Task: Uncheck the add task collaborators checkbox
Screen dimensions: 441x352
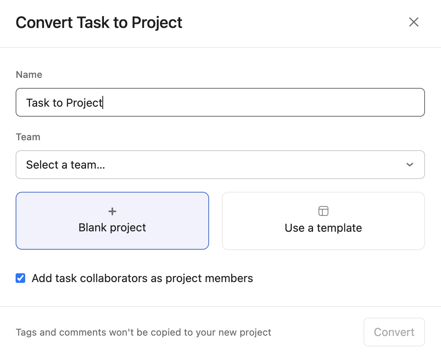Action: click(x=20, y=278)
